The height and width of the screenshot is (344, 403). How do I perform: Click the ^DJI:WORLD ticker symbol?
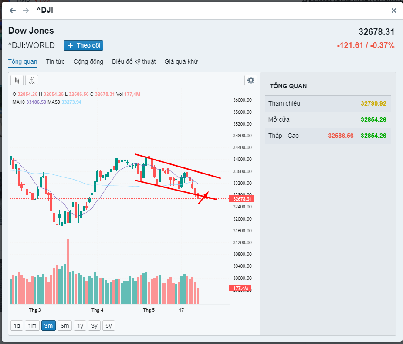(31, 45)
